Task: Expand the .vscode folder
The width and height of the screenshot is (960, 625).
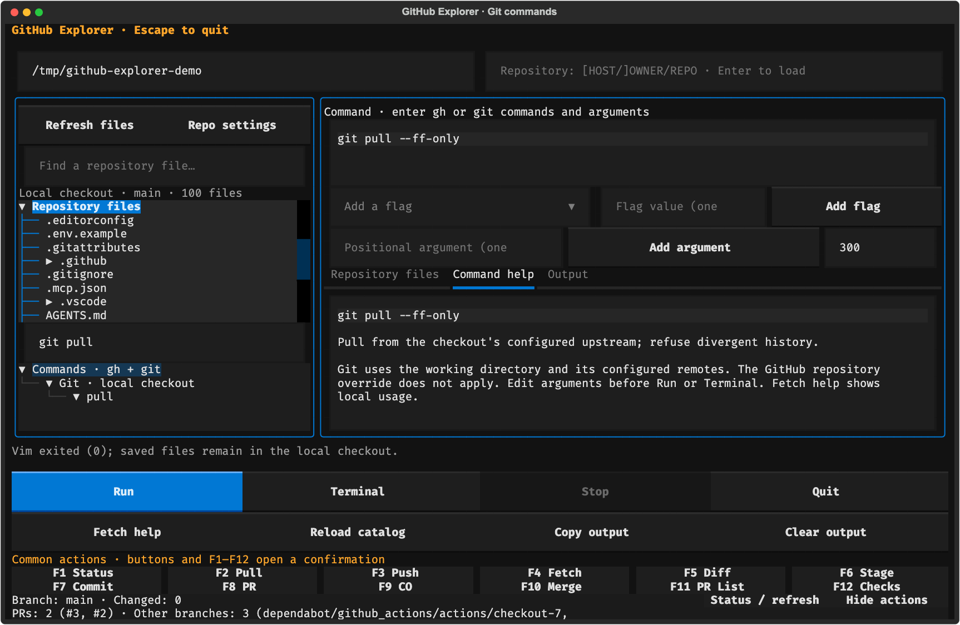Action: 49,302
